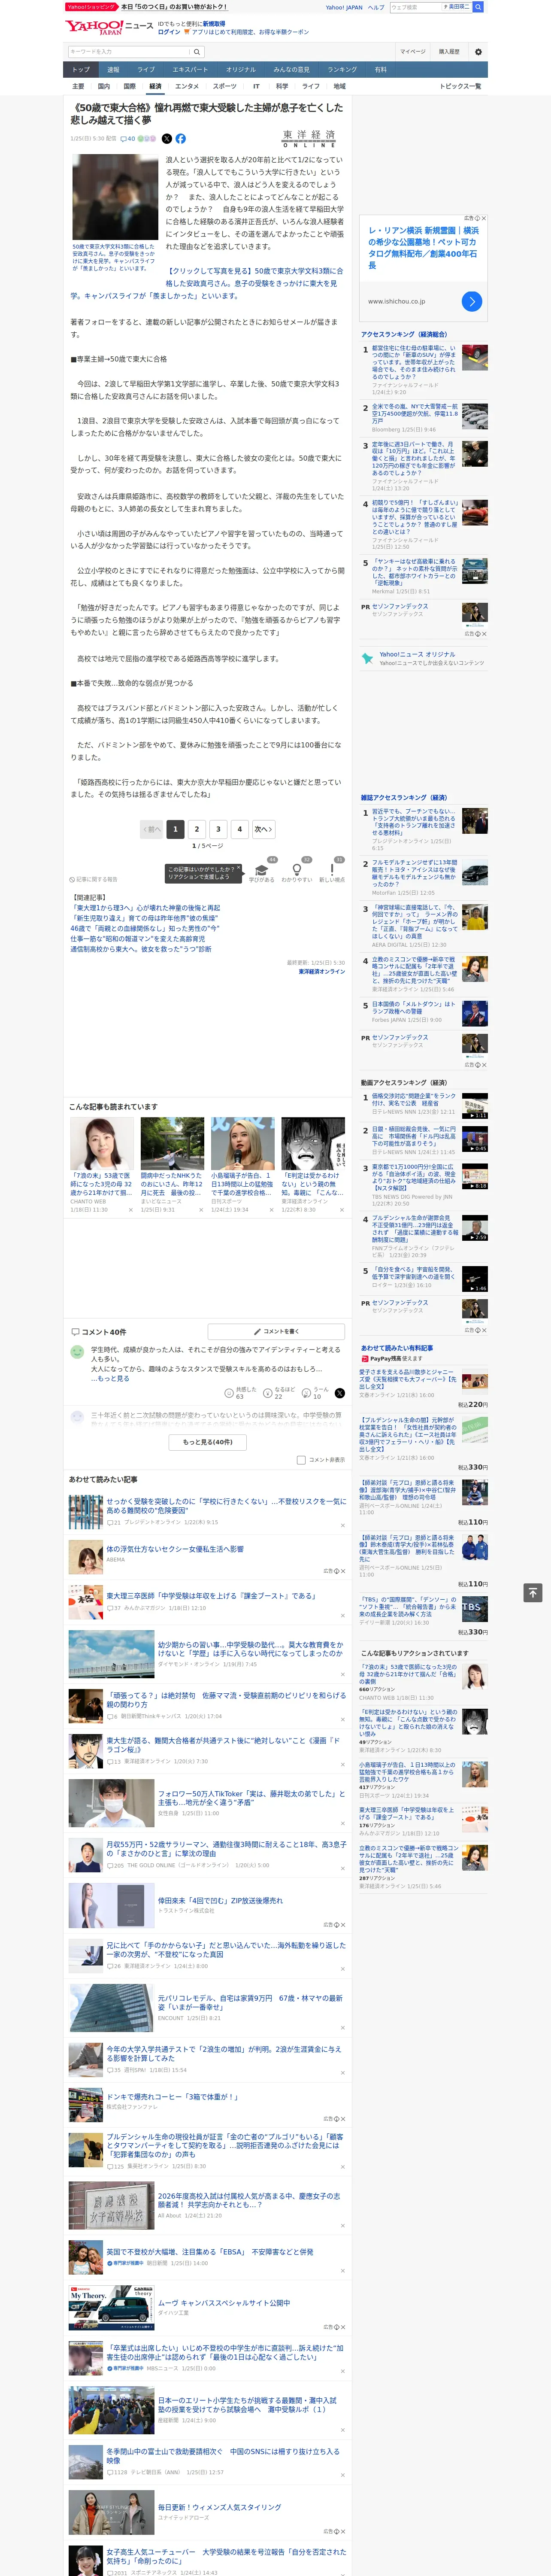Select the トップ tab

(x=81, y=70)
